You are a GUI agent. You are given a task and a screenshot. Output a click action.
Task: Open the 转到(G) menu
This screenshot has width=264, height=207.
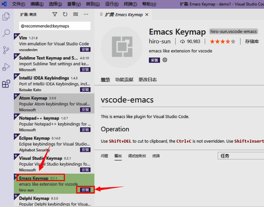(93, 4)
